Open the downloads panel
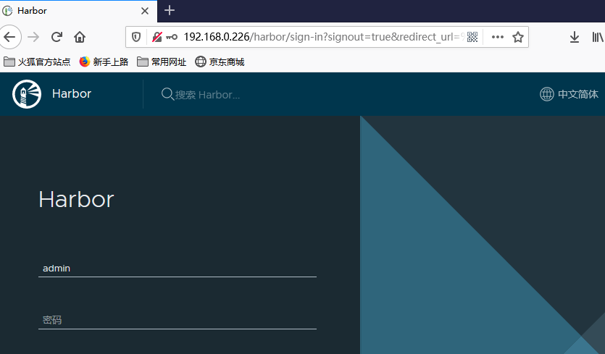The width and height of the screenshot is (605, 354). 575,37
